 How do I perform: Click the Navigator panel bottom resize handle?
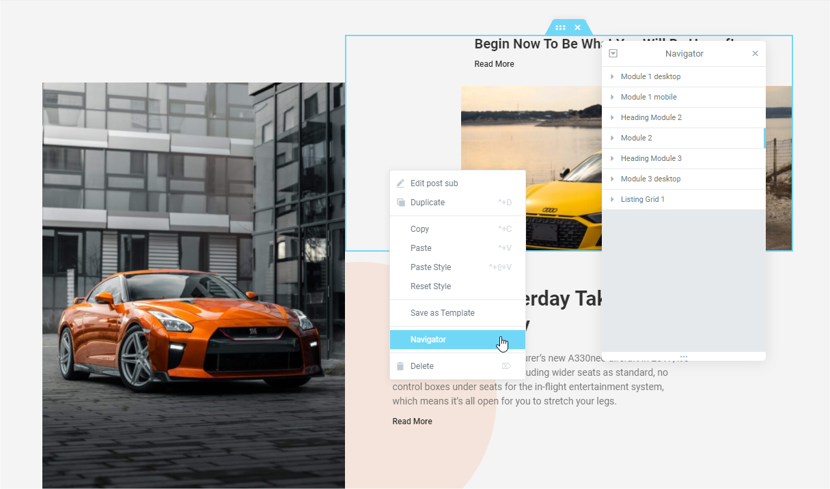coord(683,357)
